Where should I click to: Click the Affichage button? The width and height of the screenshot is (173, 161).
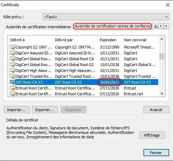152,135
